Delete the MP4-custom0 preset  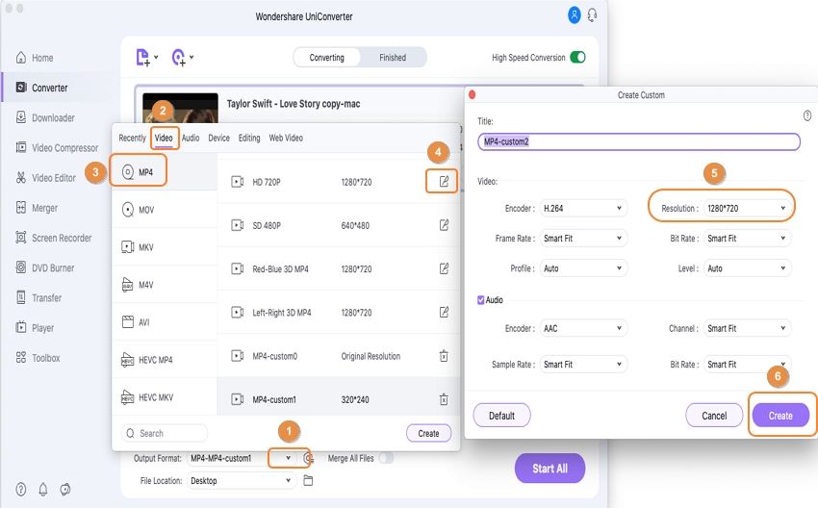click(444, 356)
